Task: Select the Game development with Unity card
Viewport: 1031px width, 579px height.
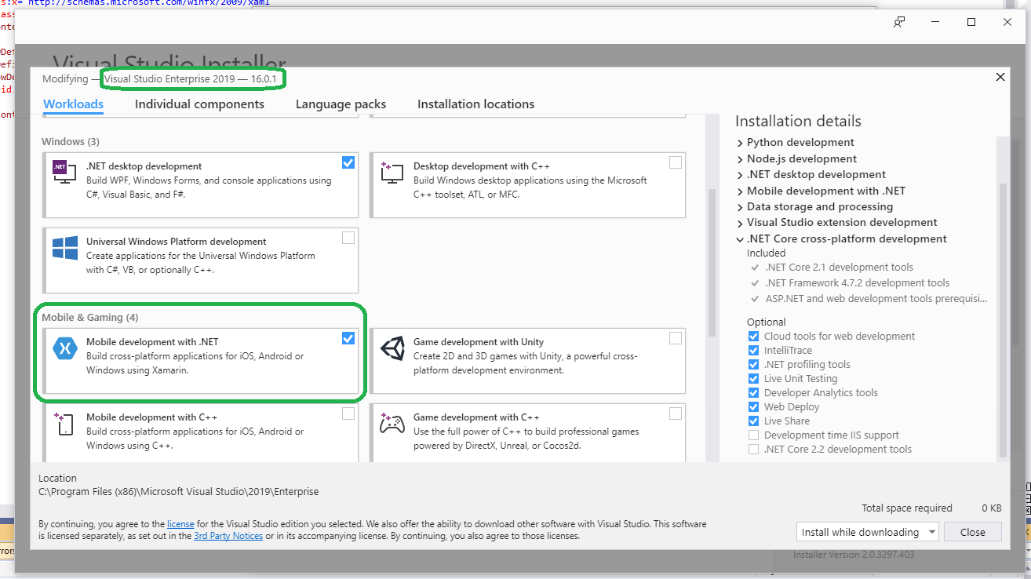Action: (x=528, y=360)
